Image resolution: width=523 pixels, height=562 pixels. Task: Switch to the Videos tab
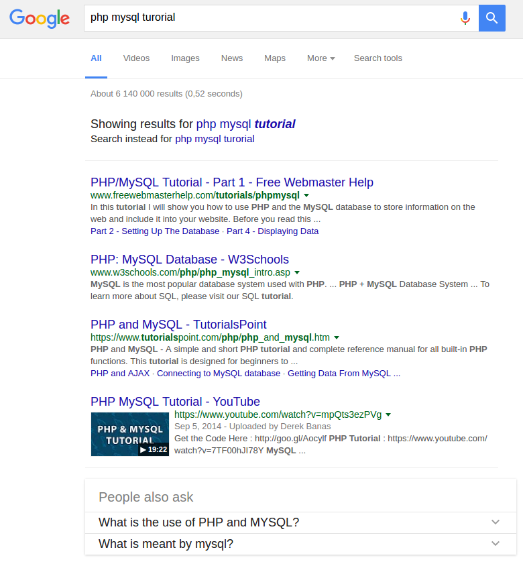click(136, 58)
